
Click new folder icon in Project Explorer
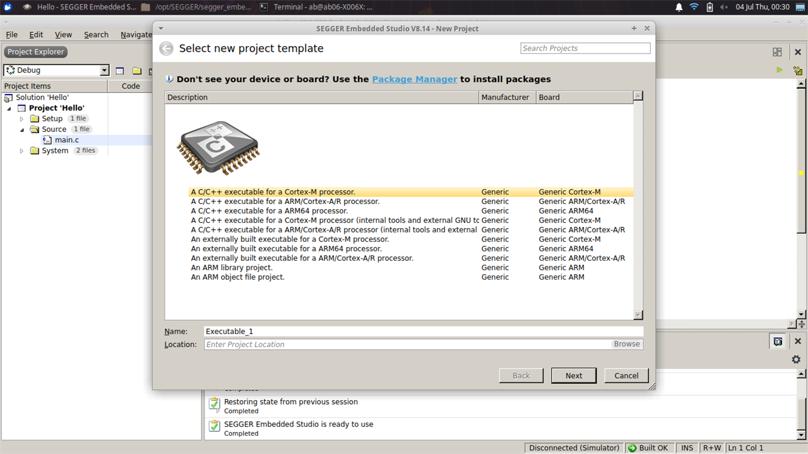(136, 71)
